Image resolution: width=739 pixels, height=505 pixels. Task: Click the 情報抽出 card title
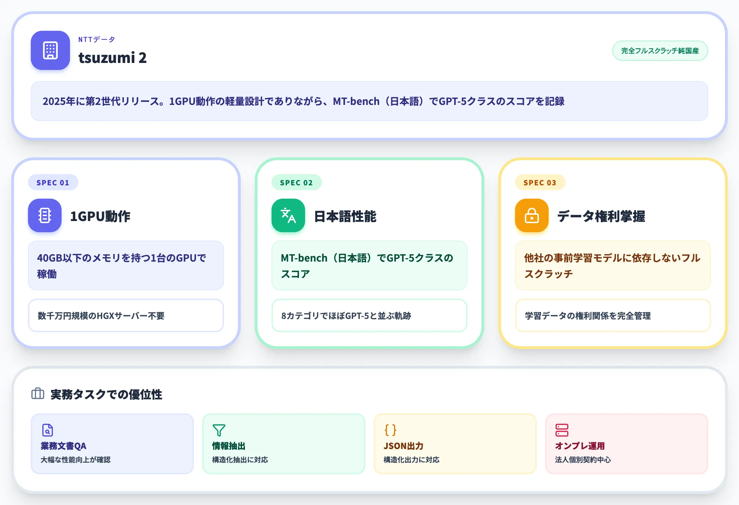229,446
